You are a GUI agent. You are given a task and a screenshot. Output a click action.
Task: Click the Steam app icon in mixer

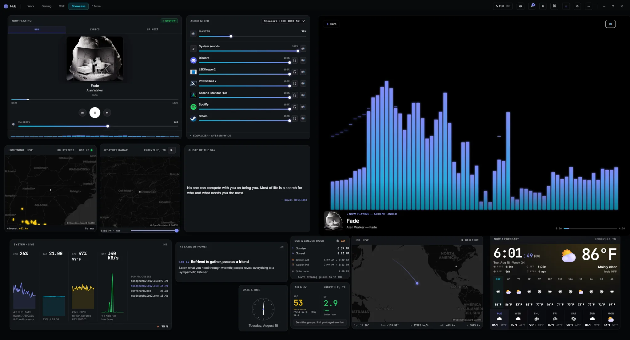(x=193, y=119)
